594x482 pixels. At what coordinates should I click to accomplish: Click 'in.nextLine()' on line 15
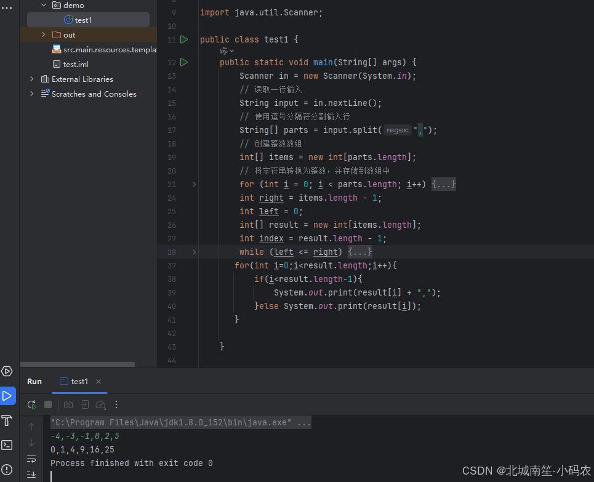tap(345, 103)
